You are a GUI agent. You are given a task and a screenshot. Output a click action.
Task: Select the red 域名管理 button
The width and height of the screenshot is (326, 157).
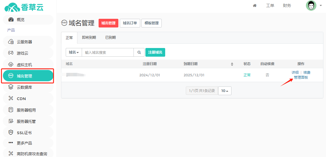[x=108, y=23]
